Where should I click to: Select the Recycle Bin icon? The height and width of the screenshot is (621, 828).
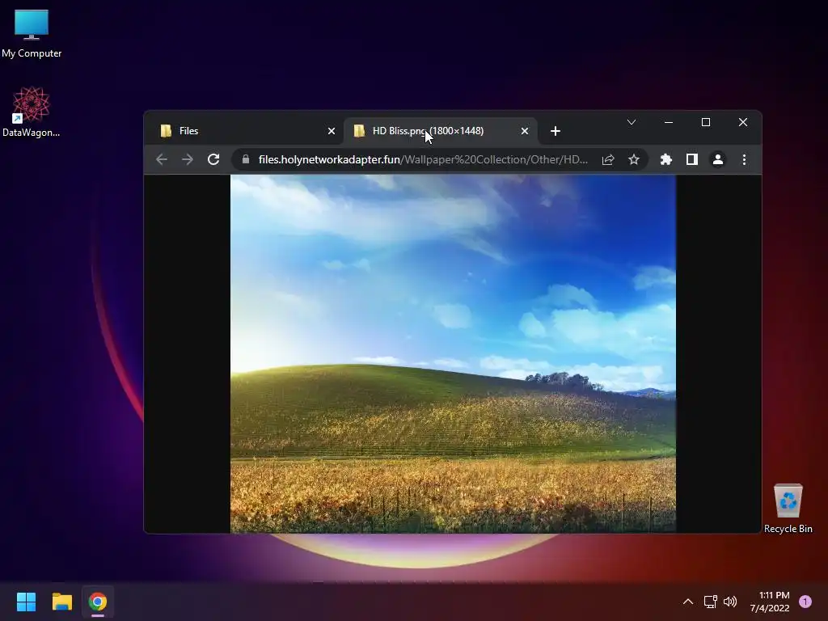tap(788, 509)
